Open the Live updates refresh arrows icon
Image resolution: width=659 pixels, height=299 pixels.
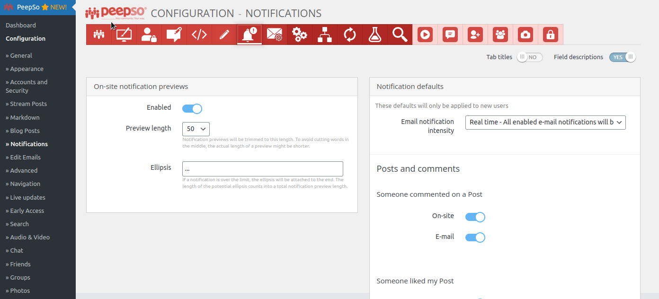pyautogui.click(x=350, y=35)
